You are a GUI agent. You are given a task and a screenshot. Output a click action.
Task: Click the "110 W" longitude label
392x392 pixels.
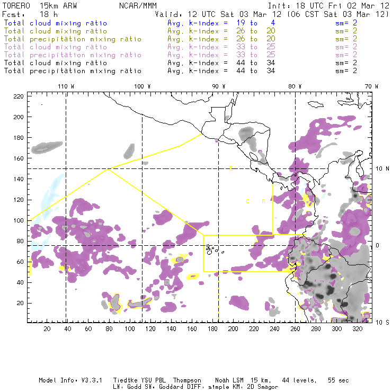pos(66,86)
